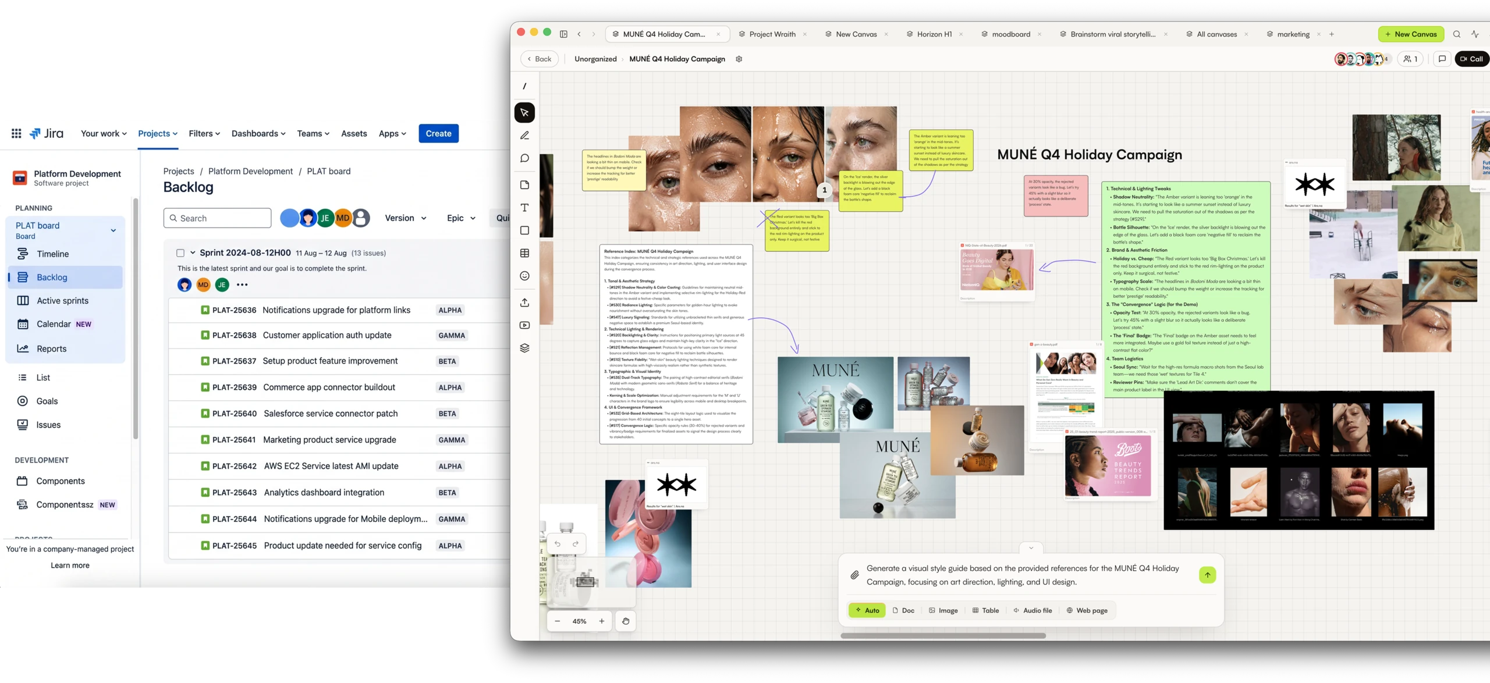This screenshot has width=1490, height=683.
Task: Switch to the Horizon H1 tab
Action: pyautogui.click(x=934, y=34)
